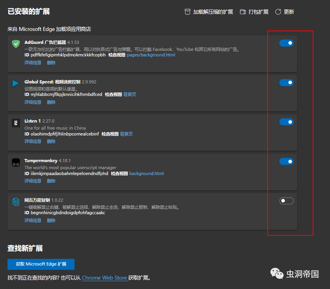The width and height of the screenshot is (330, 289).
Task: Open 详细信息 for AdGuard
Action: 33,63
